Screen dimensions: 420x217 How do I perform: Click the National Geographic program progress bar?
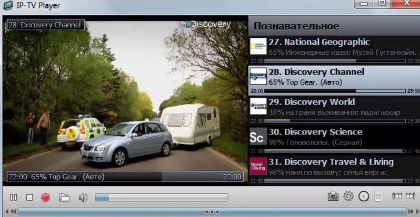(x=335, y=61)
